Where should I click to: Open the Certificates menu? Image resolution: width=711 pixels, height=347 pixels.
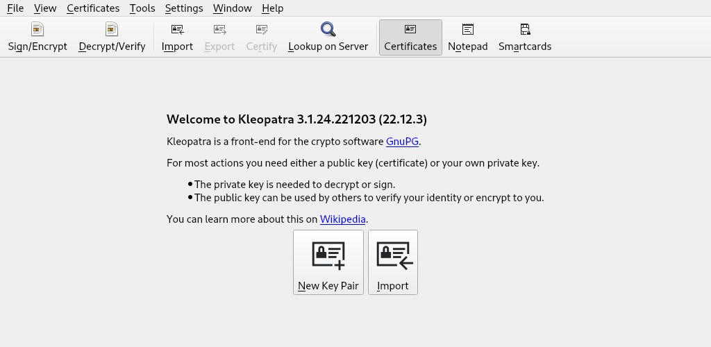[93, 8]
